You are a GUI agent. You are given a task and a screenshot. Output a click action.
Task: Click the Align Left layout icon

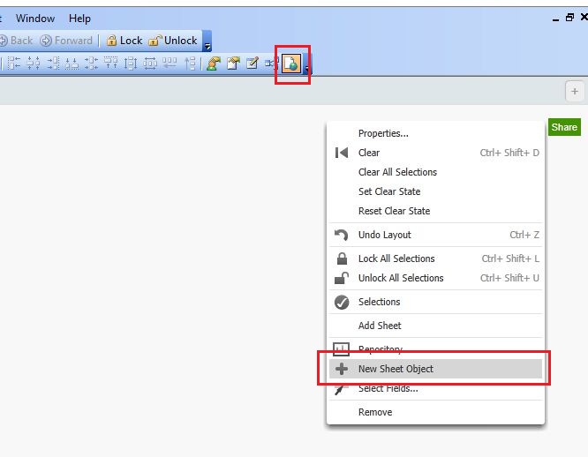click(14, 63)
